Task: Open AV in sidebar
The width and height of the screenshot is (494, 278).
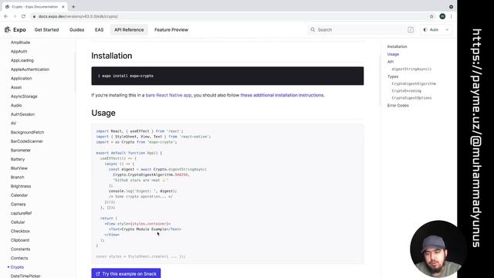Action: 13,123
